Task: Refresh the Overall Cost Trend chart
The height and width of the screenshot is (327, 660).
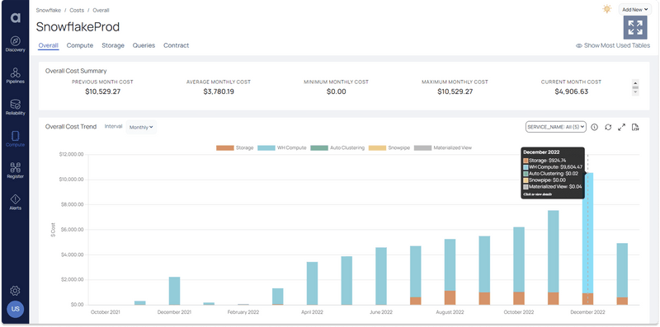Action: coord(608,127)
